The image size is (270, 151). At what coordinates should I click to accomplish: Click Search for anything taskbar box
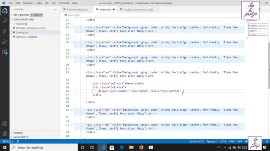tap(44, 147)
